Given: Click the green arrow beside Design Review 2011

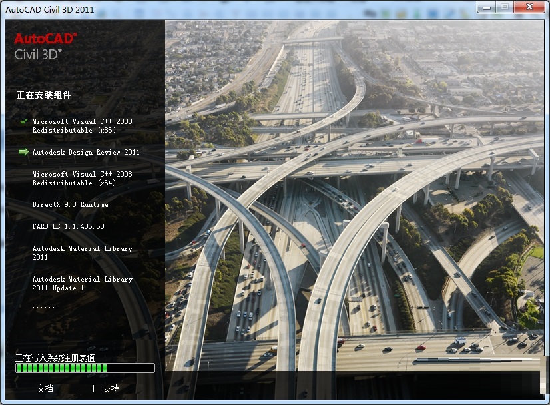Looking at the screenshot, I should [23, 152].
